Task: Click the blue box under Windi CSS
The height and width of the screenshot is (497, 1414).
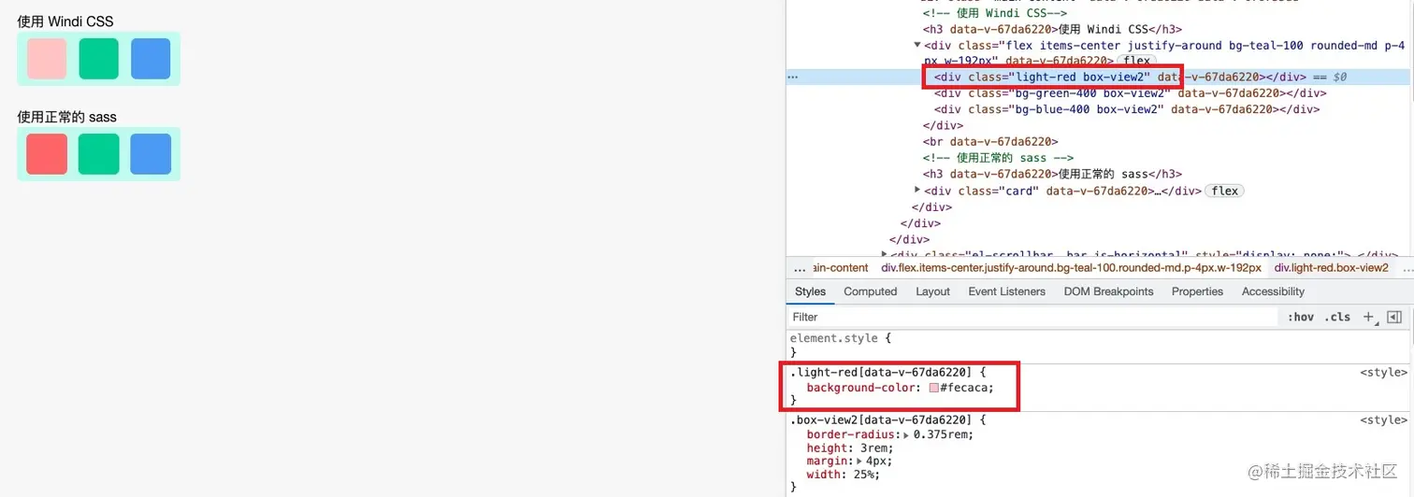Action: coord(151,58)
